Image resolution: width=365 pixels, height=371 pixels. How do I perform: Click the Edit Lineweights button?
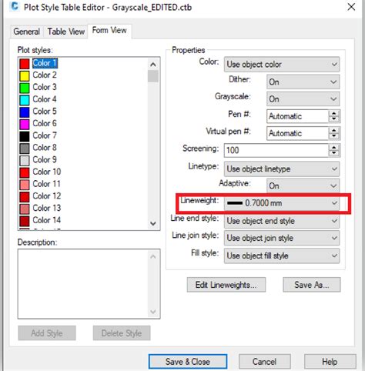coord(226,285)
